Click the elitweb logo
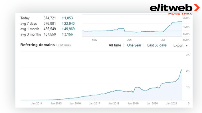Screen dimensions: 202x113 pyautogui.click(x=175, y=9)
